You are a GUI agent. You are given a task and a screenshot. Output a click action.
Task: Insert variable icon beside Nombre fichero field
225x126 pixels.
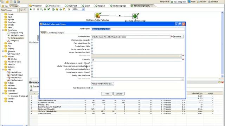[172, 36]
